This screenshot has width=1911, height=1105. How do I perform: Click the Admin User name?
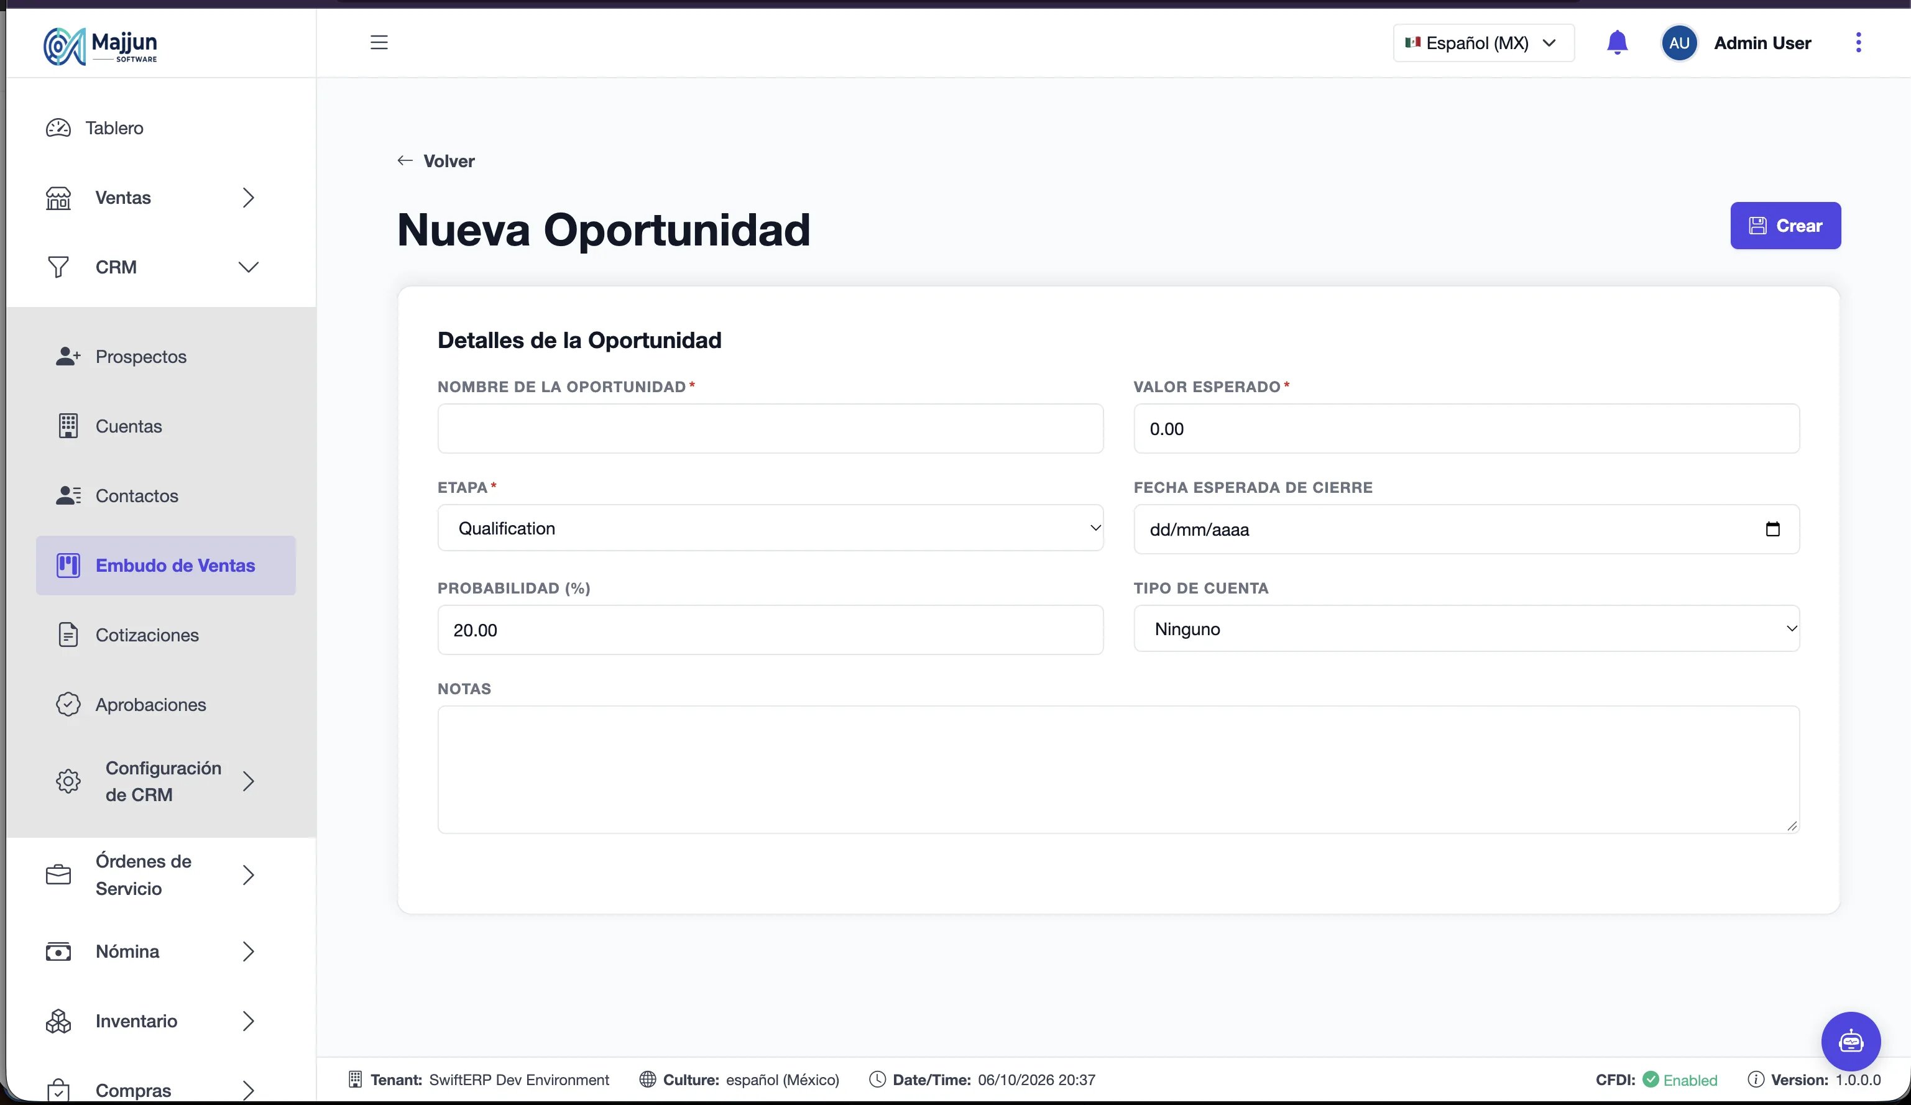(x=1762, y=42)
